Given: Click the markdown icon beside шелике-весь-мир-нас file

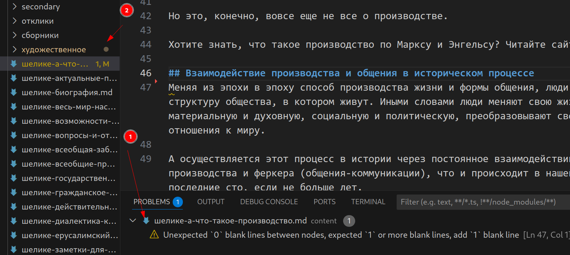Looking at the screenshot, I should (14, 107).
